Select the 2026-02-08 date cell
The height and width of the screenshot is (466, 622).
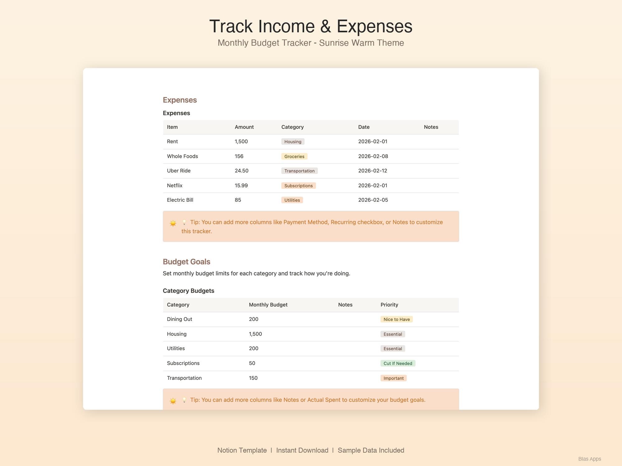[373, 156]
